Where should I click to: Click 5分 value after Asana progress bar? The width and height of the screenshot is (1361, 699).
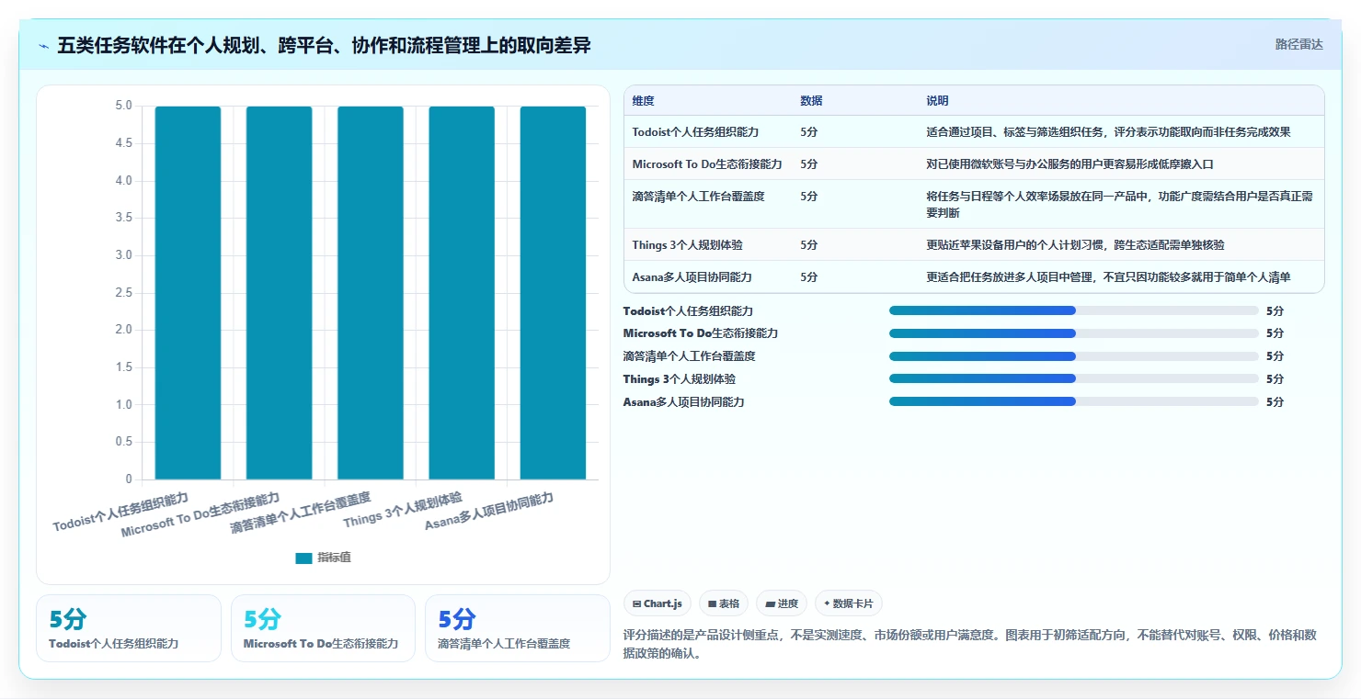tap(1275, 402)
